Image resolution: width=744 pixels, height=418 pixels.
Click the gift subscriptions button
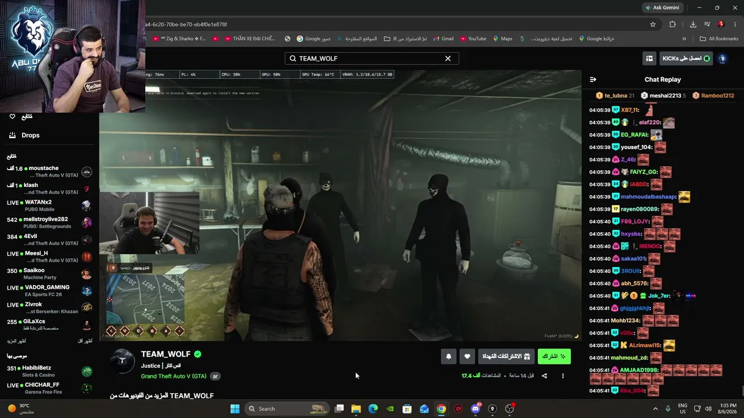point(506,356)
